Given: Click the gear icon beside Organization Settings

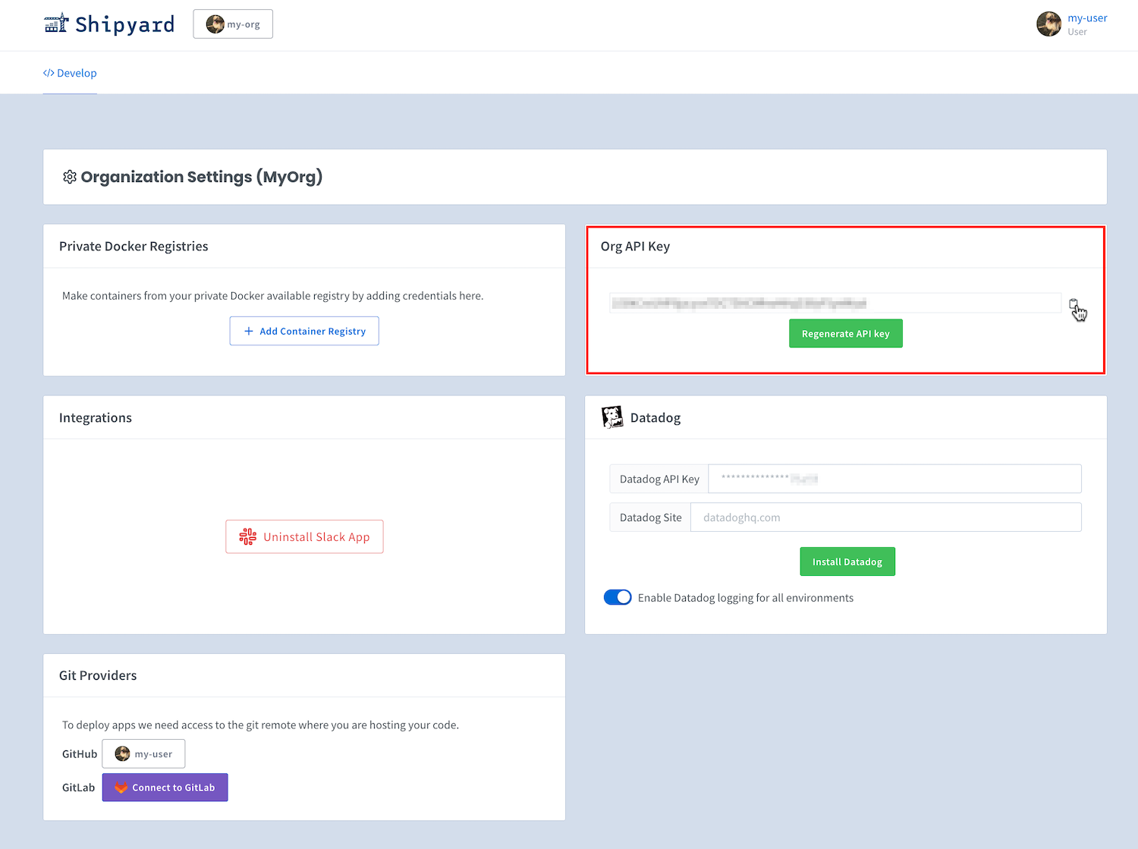Looking at the screenshot, I should (69, 176).
